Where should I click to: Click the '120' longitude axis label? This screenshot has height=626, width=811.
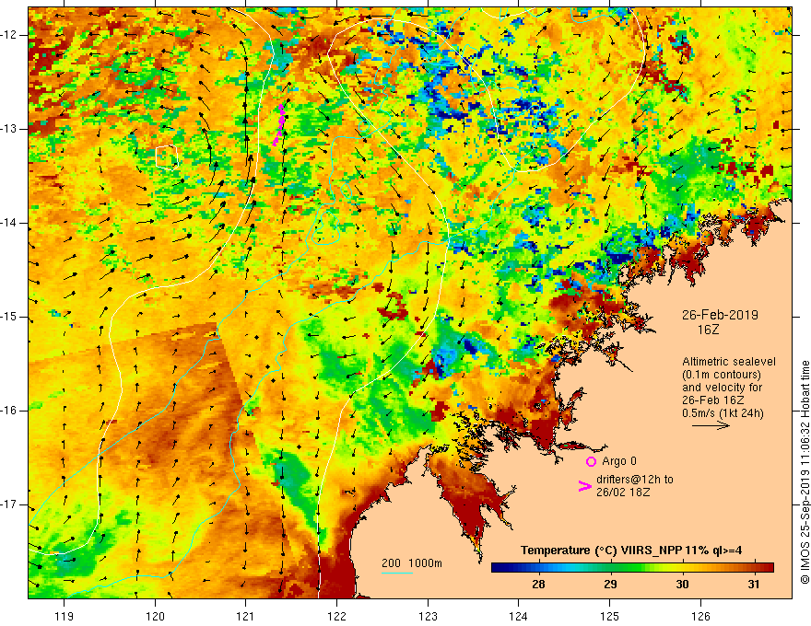click(155, 616)
